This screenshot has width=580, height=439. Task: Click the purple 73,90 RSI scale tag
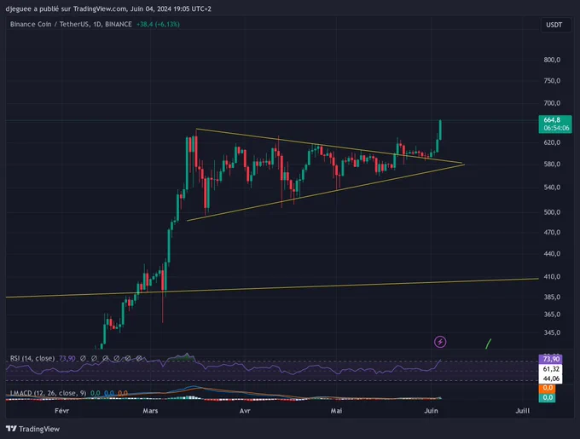[551, 359]
